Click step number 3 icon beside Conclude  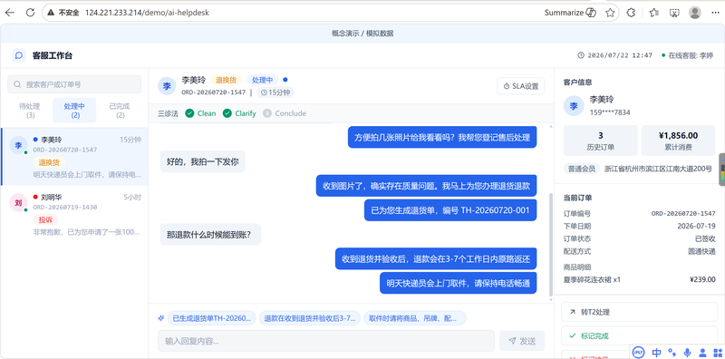pyautogui.click(x=266, y=113)
